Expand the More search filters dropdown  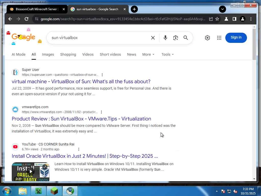(x=148, y=55)
